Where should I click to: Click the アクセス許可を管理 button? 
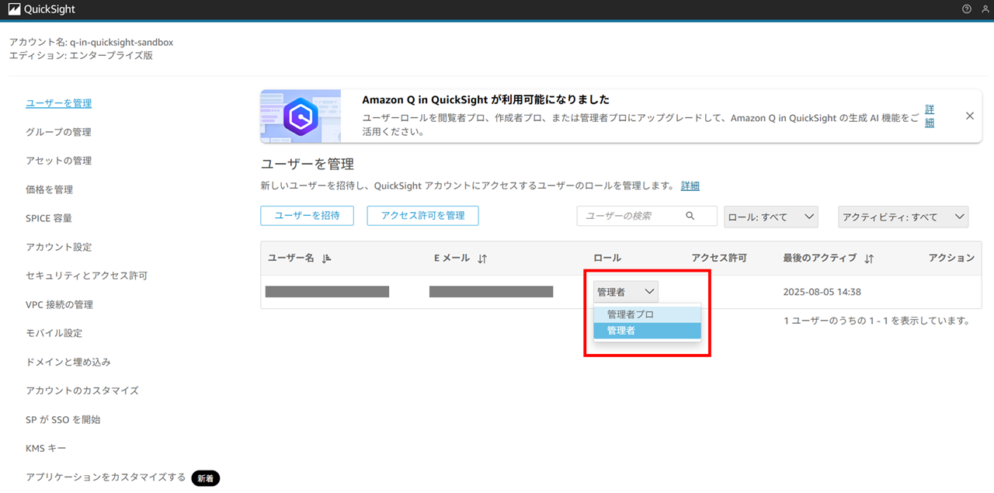(x=422, y=216)
